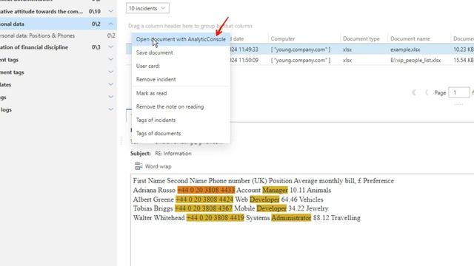The height and width of the screenshot is (266, 474).
Task: Open the 10 incidents dropdown
Action: coord(147,8)
